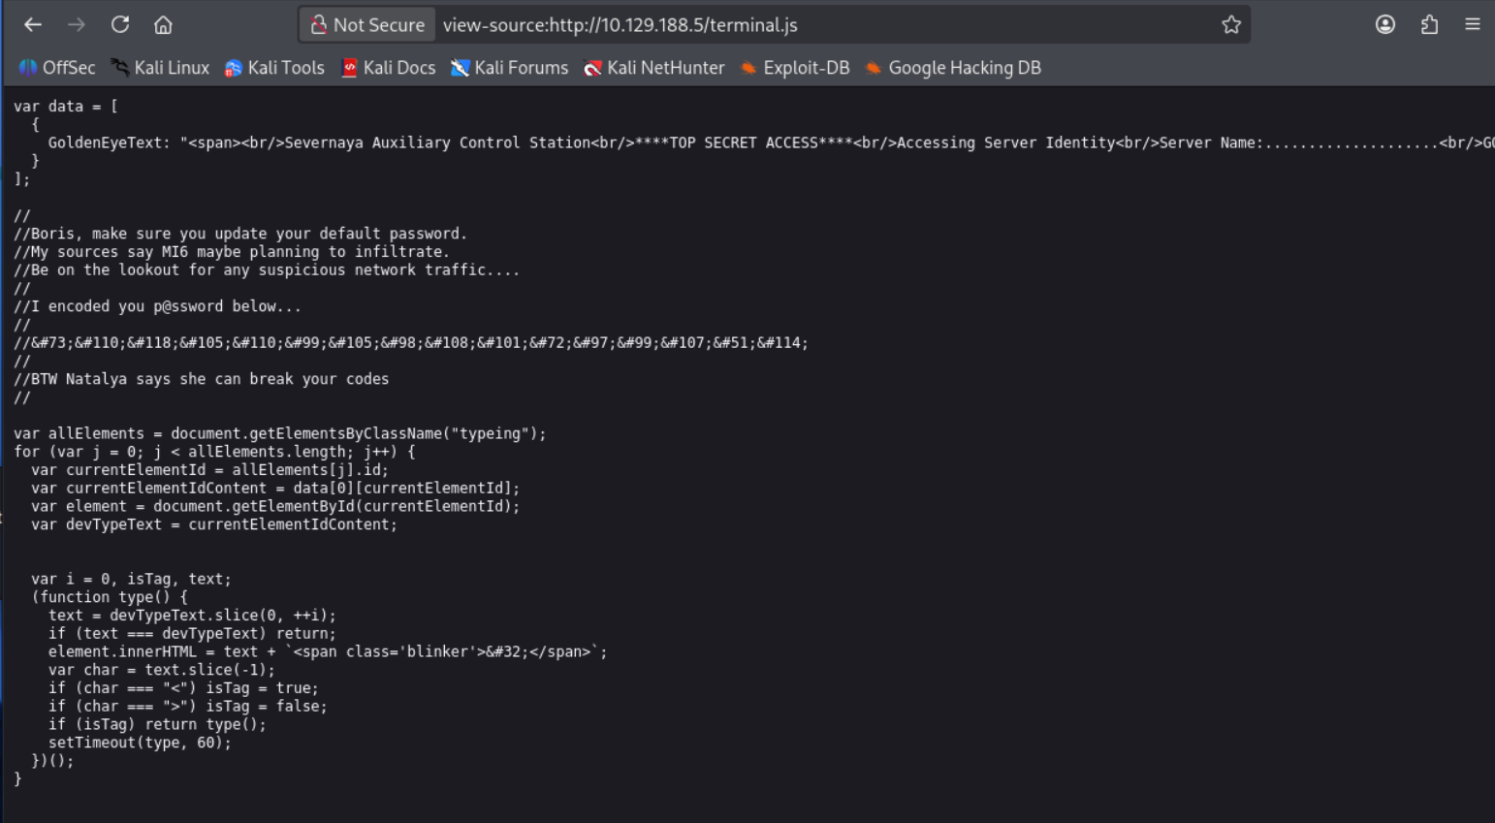Viewport: 1495px width, 823px height.
Task: Click the comment about suspicious network traffic
Action: coord(267,270)
